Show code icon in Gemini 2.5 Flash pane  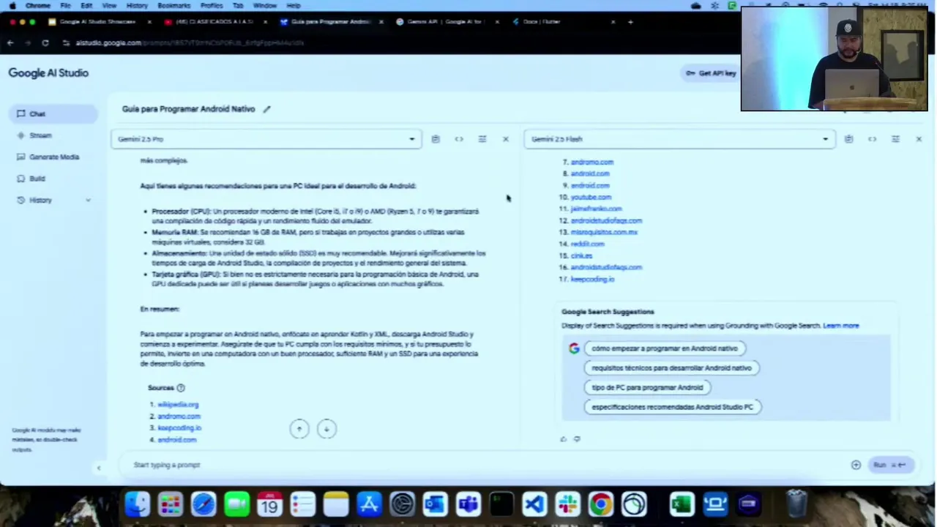click(872, 139)
